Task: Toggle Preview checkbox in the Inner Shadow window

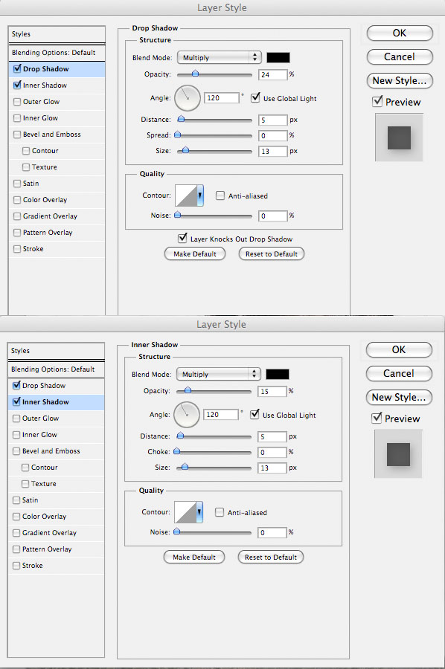Action: (x=377, y=418)
